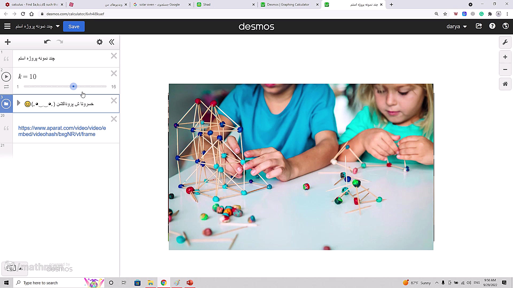Collapse the expression list panel
Image resolution: width=513 pixels, height=288 pixels.
[112, 42]
